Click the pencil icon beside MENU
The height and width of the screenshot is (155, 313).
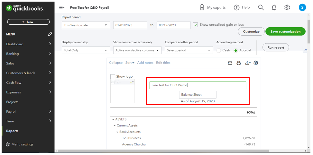pos(50,34)
